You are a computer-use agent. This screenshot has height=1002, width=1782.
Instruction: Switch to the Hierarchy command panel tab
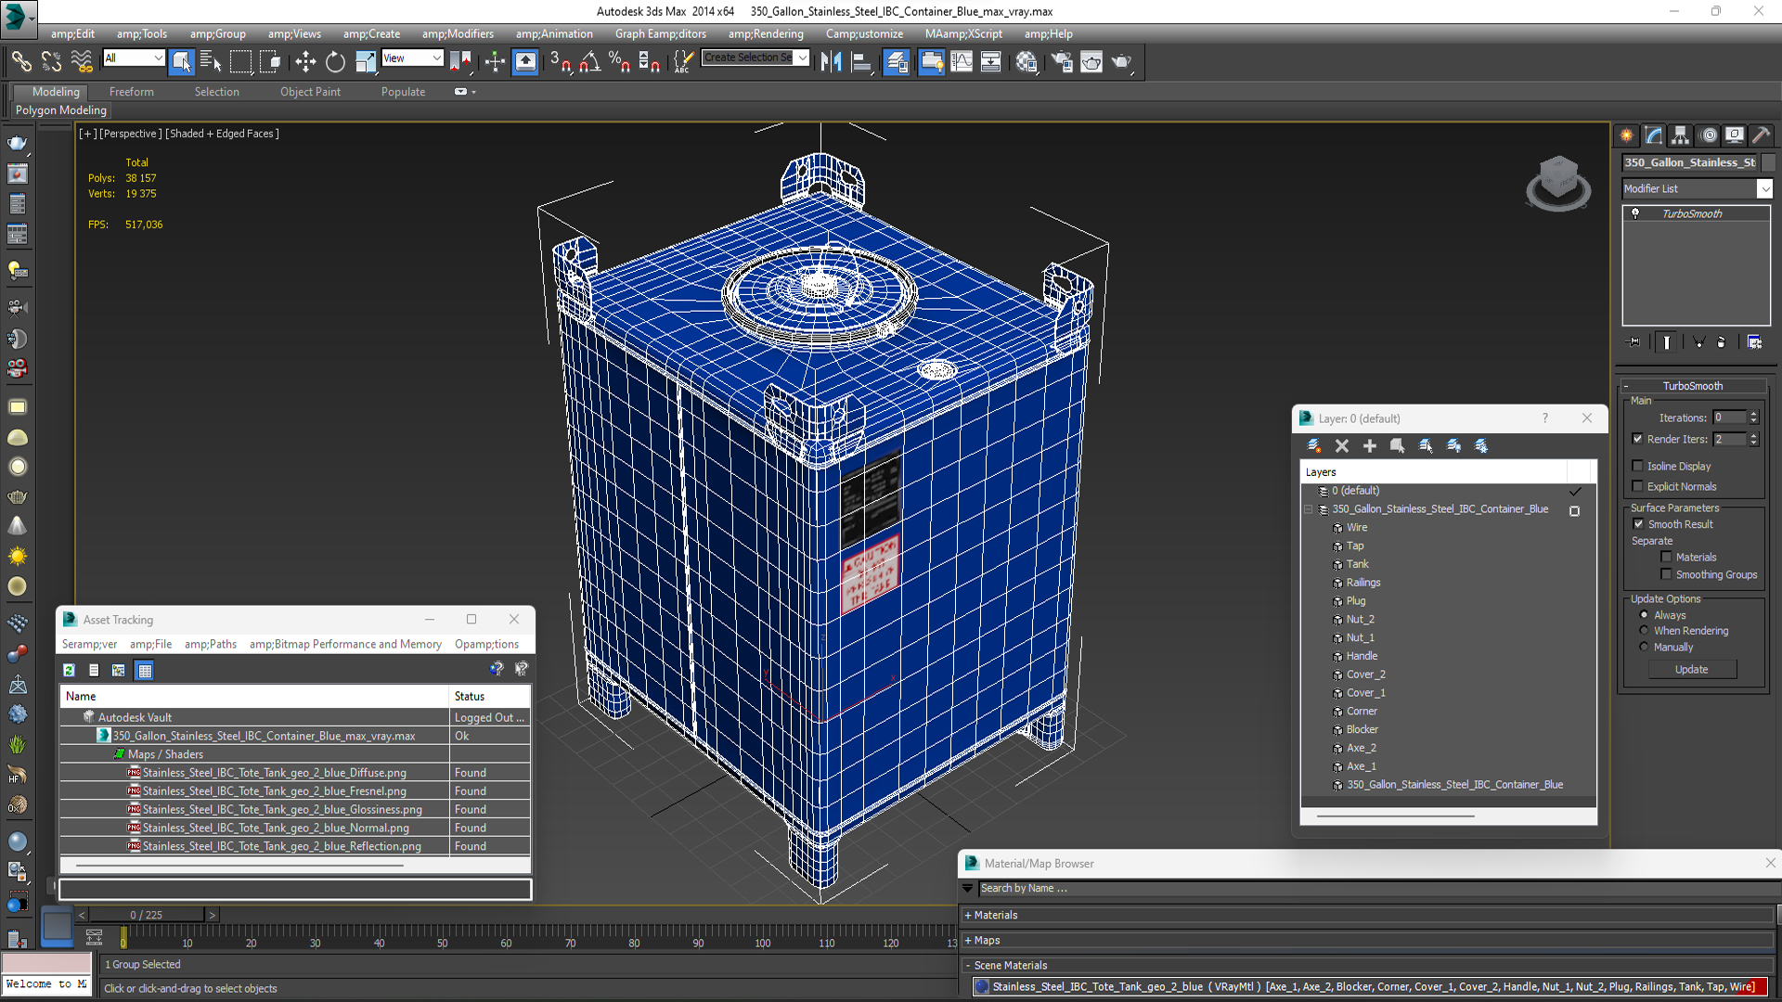click(x=1681, y=135)
